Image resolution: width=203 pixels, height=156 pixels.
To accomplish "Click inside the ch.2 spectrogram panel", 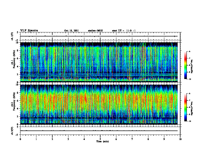I will tap(99, 105).
